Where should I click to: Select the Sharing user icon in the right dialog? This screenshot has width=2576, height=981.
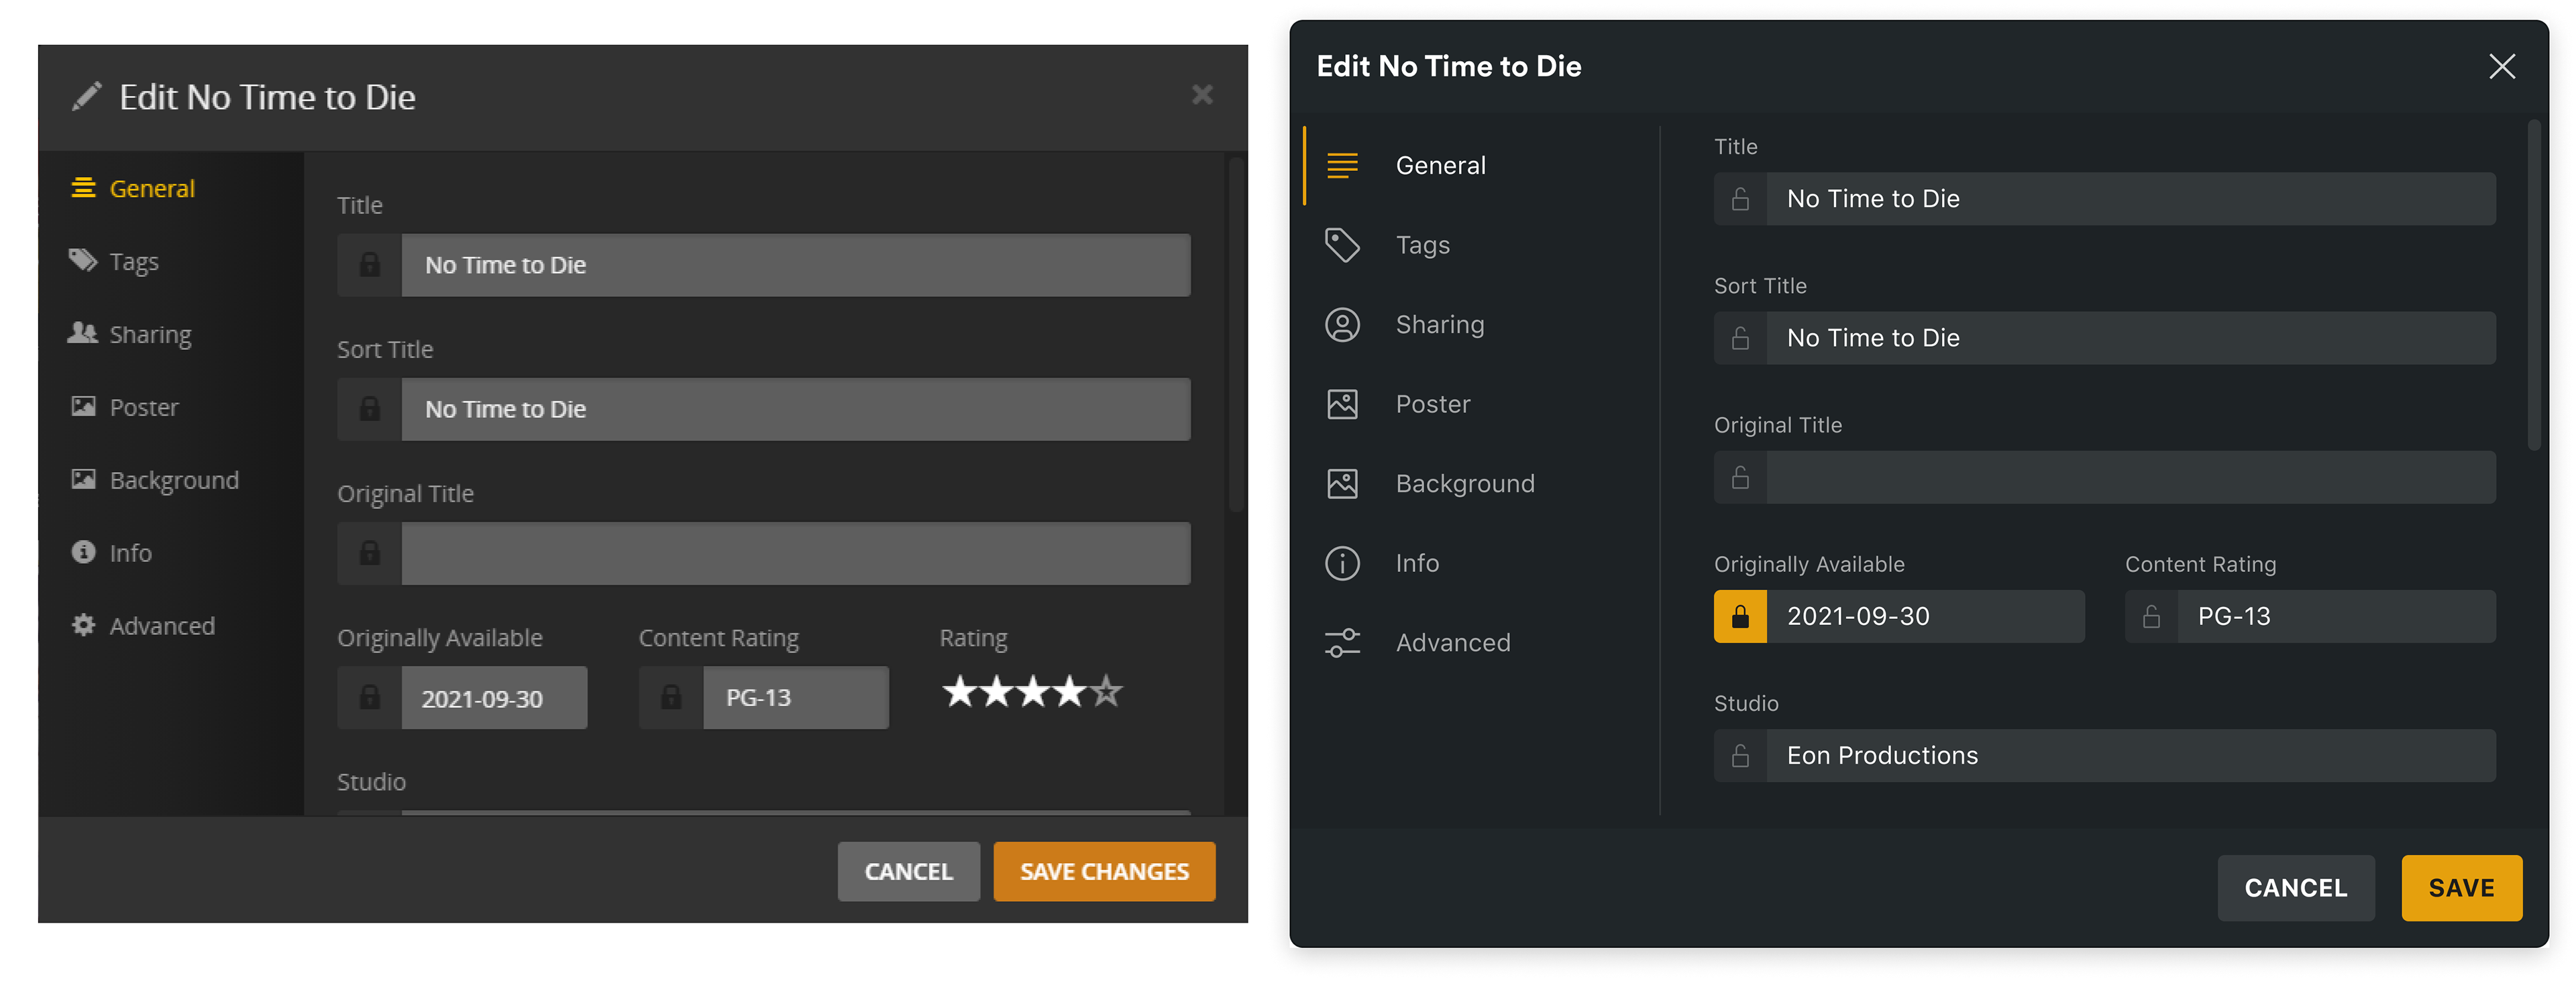[x=1342, y=324]
